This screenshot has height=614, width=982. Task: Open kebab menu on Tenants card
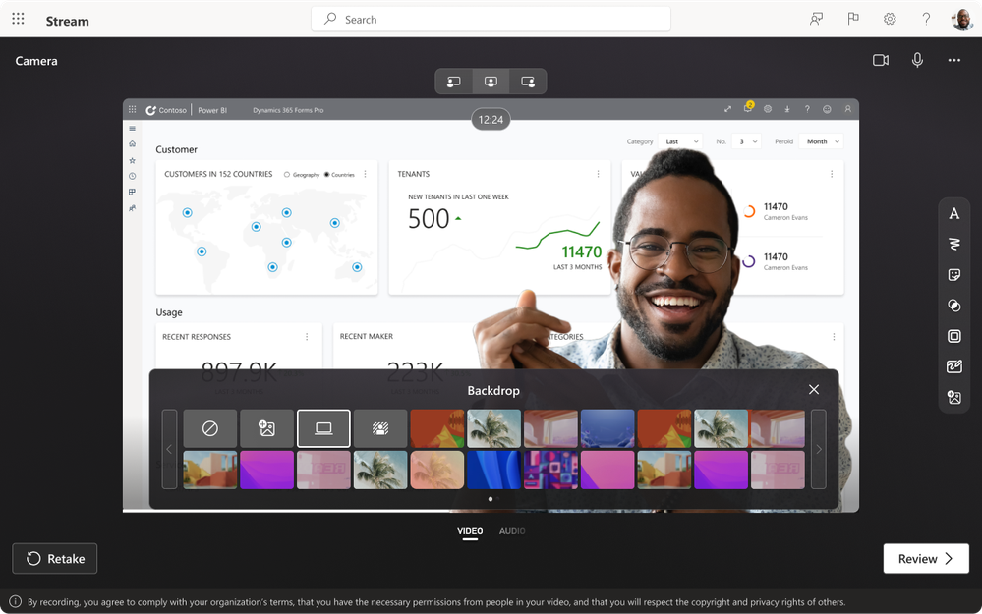click(598, 174)
